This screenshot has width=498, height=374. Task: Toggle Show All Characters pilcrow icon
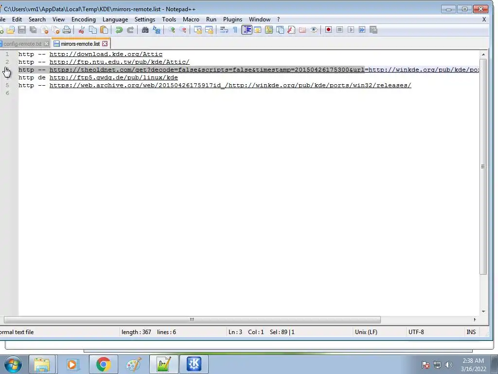[x=235, y=30]
